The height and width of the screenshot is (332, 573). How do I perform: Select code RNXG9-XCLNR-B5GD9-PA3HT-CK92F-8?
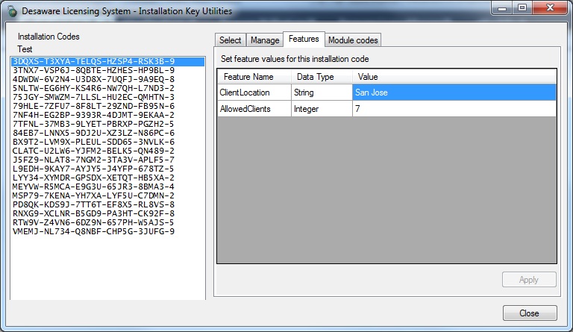pos(107,213)
